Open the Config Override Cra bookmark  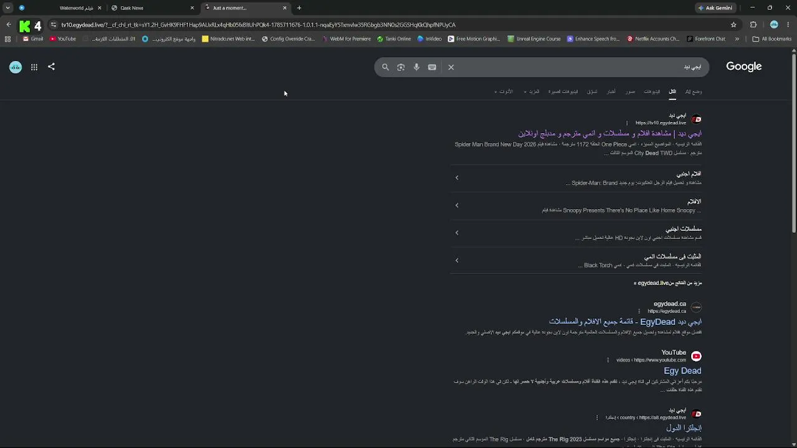click(x=288, y=39)
